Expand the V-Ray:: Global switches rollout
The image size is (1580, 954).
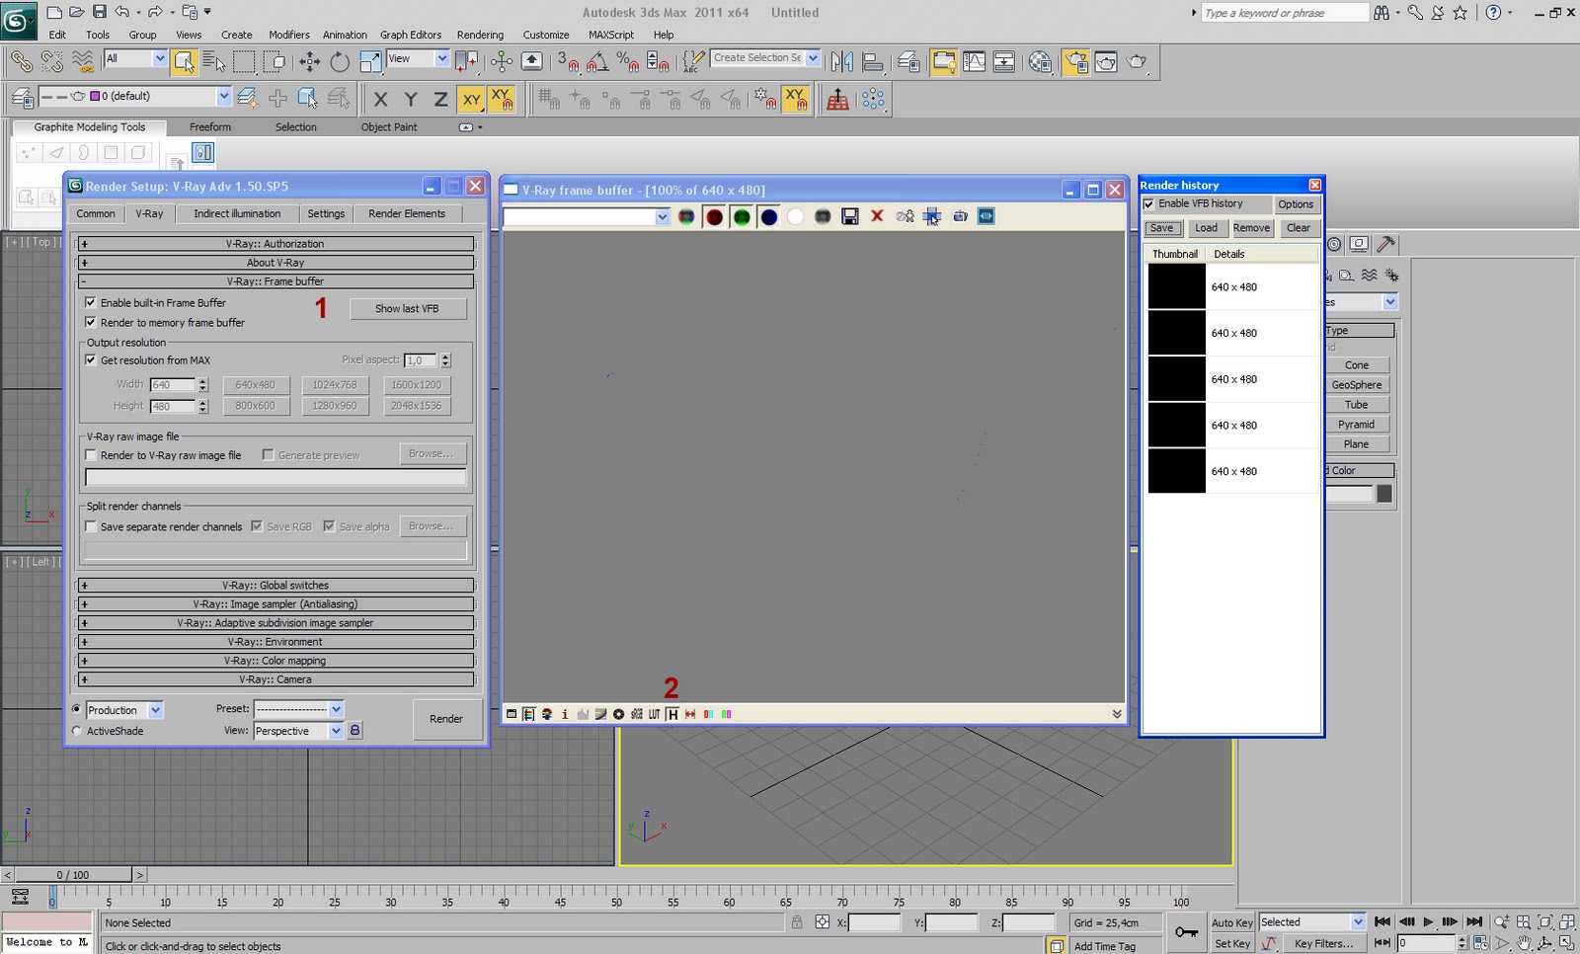pyautogui.click(x=276, y=586)
